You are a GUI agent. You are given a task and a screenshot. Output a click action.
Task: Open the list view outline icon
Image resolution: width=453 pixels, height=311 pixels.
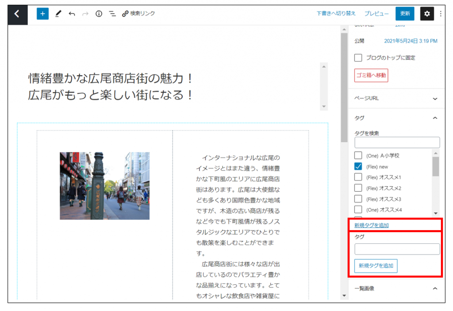112,14
